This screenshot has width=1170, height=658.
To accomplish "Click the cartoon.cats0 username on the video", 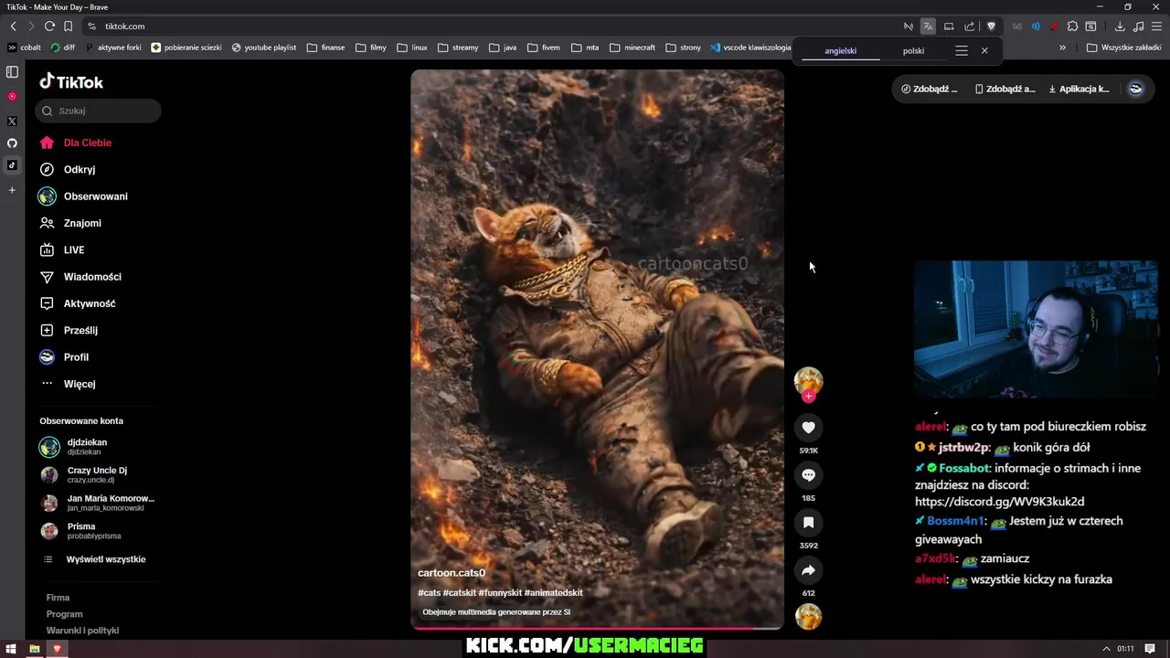I will (452, 573).
